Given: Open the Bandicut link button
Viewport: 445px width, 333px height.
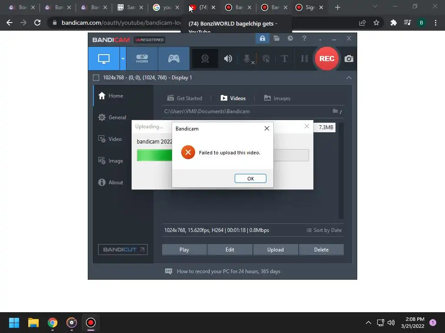Looking at the screenshot, I should point(123,249).
